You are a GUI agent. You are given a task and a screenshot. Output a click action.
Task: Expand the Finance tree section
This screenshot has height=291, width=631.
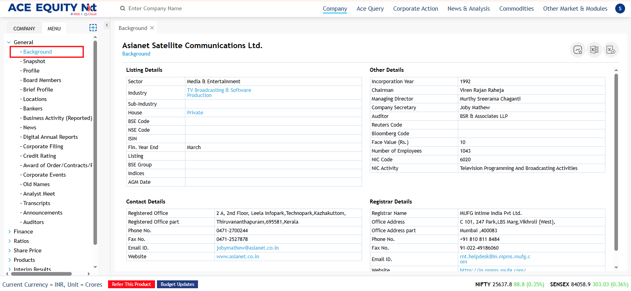tap(9, 231)
